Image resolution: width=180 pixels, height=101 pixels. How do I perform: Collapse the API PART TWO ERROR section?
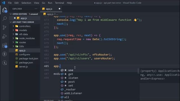[x=11, y=22]
